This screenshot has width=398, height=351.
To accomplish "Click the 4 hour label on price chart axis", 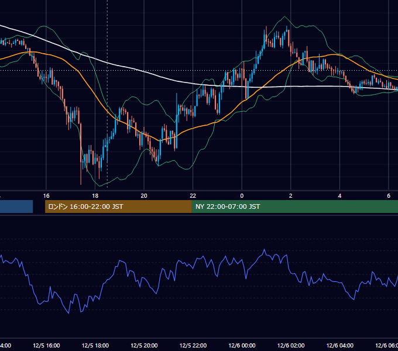I will pos(339,196).
